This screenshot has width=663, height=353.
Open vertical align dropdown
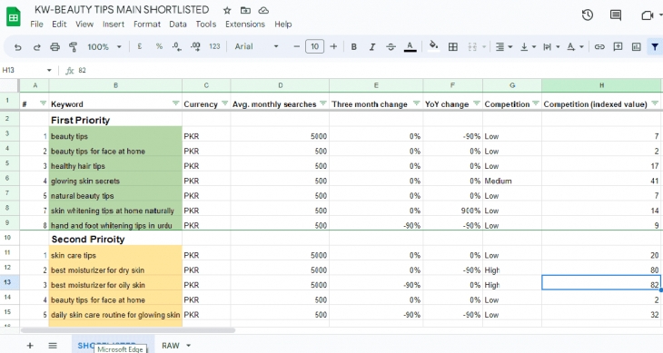coord(528,47)
